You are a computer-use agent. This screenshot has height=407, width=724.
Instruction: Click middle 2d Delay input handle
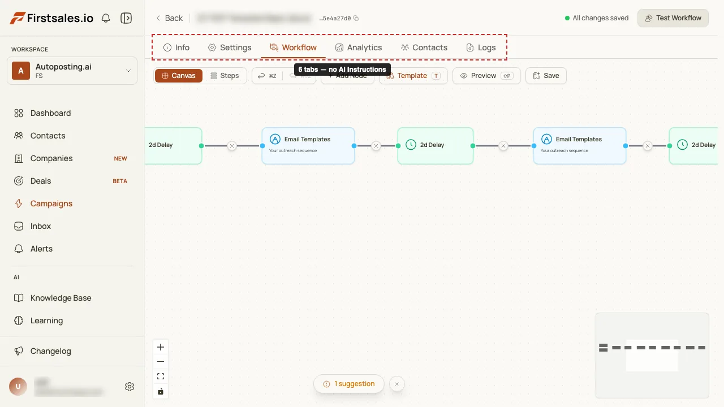[398, 146]
